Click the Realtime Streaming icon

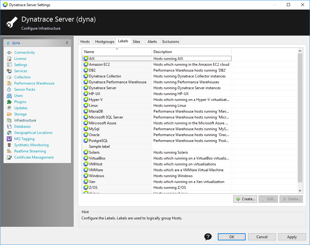pos(9,151)
